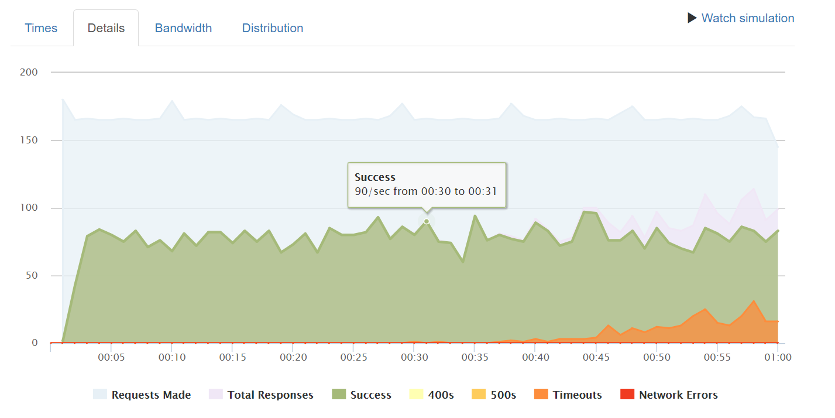Open the Watch simulation link
The image size is (835, 418).
(747, 18)
